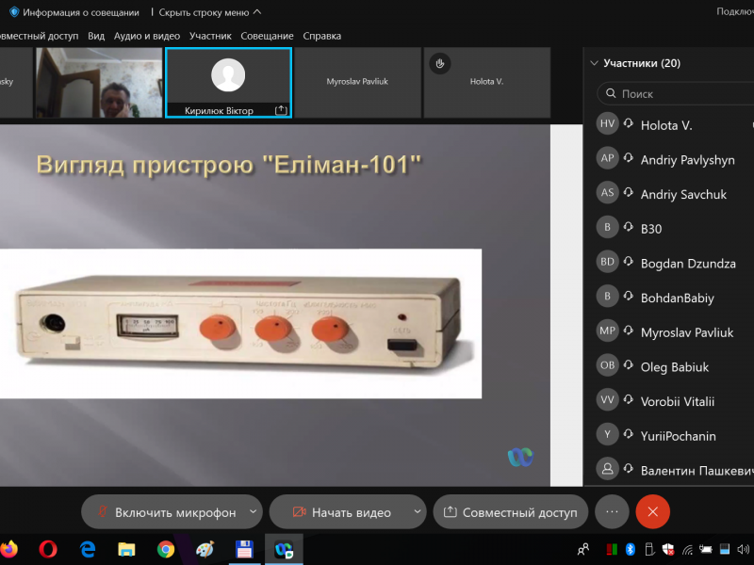Viewport: 754px width, 565px height.
Task: Click the raised hand icon on Holota V. tile
Action: (439, 63)
